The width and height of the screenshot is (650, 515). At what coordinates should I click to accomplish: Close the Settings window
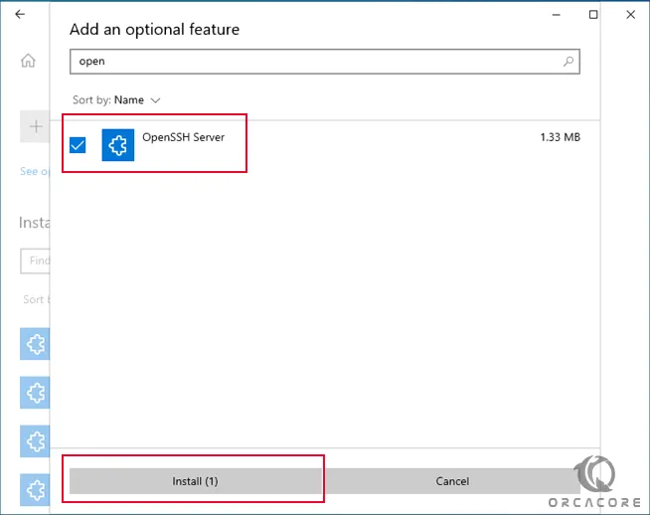click(630, 15)
